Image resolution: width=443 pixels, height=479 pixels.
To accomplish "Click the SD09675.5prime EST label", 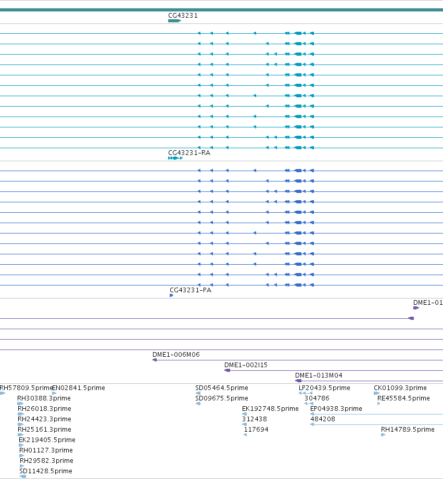I will tap(222, 398).
